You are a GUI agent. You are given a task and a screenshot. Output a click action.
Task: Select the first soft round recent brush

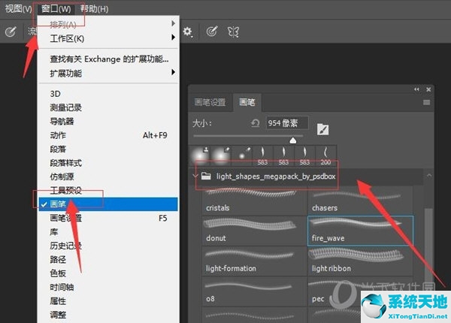[x=203, y=154]
